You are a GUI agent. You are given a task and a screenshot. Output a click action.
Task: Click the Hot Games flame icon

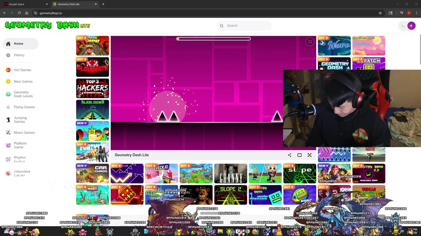point(8,70)
